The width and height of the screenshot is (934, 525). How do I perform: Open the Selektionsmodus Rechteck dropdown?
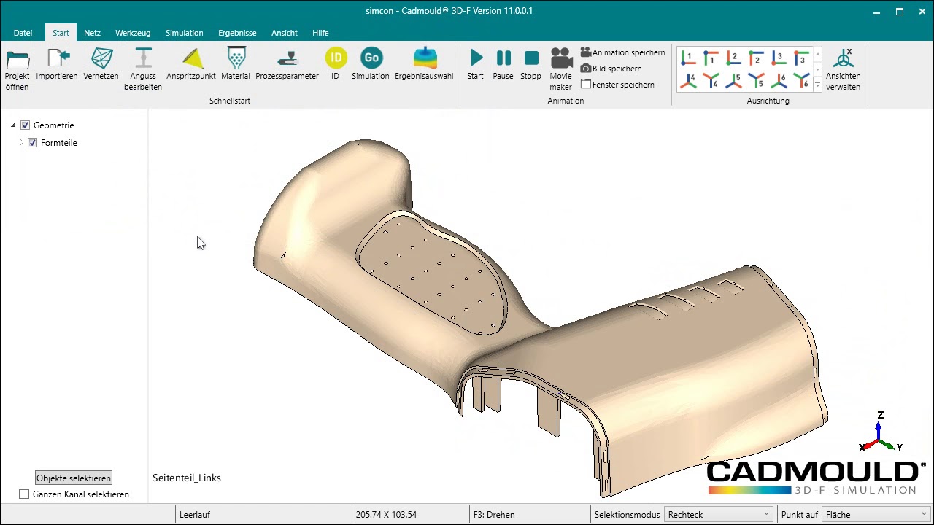point(719,514)
